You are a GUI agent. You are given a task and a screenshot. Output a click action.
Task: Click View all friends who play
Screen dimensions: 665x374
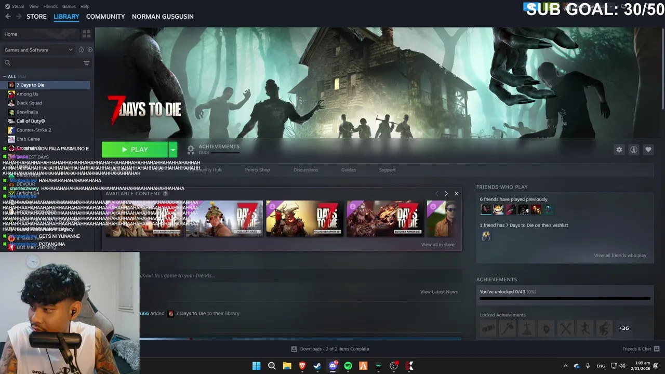(620, 256)
